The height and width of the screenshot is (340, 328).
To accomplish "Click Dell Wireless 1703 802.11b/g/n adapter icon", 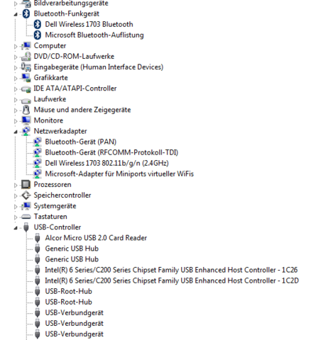I will (38, 163).
